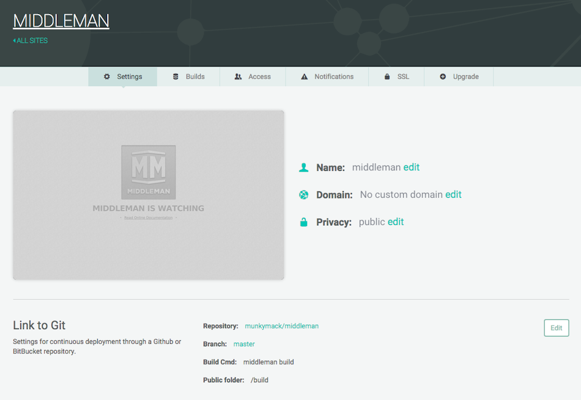Open the Middleman site preview thumbnail
Image resolution: width=581 pixels, height=400 pixels.
click(x=149, y=195)
